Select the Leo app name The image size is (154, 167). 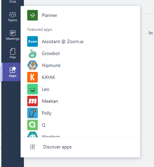click(45, 89)
